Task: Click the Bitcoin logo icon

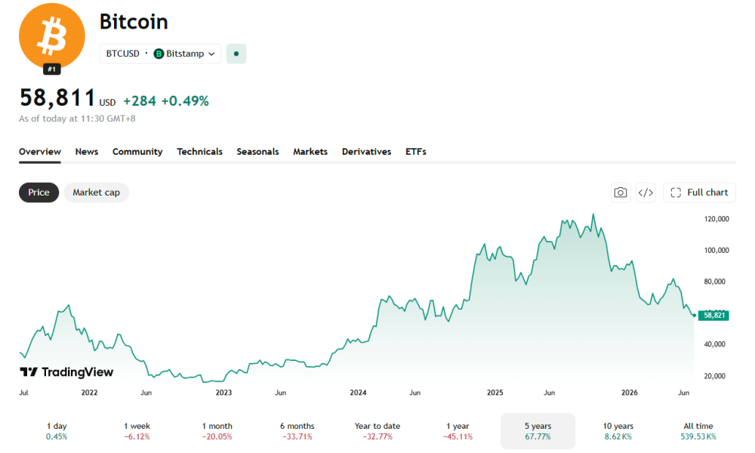Action: tap(52, 36)
